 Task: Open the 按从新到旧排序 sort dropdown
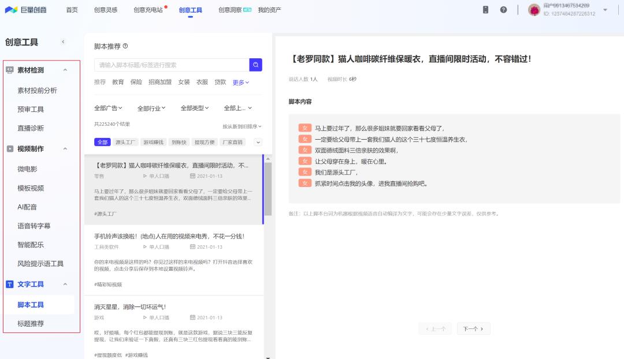coord(241,126)
